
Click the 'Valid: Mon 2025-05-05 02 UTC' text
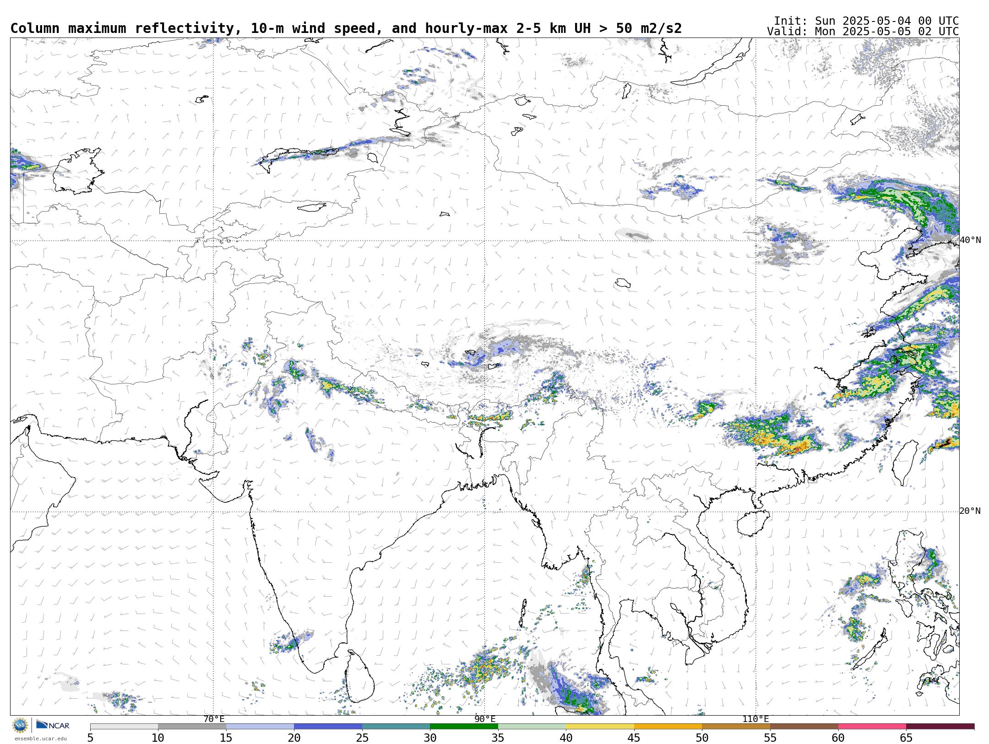click(863, 32)
